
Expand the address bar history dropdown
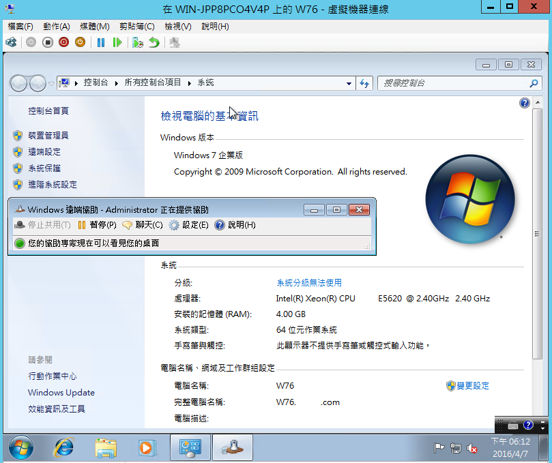click(349, 84)
